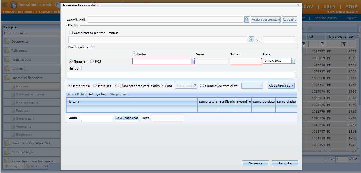Viewport: 361px width, 173px height.
Task: Click the Registru auto folder icon
Action: point(7,60)
